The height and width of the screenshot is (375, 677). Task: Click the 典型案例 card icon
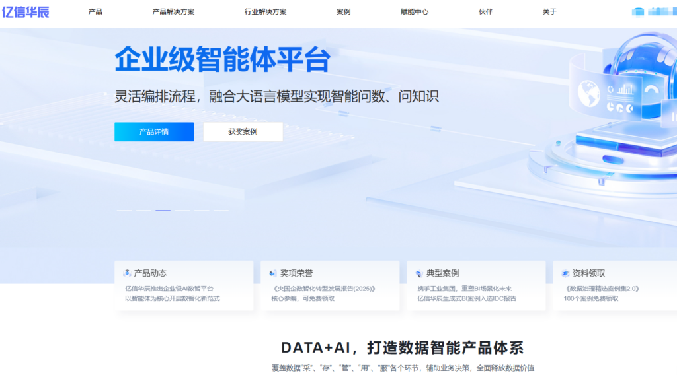419,273
